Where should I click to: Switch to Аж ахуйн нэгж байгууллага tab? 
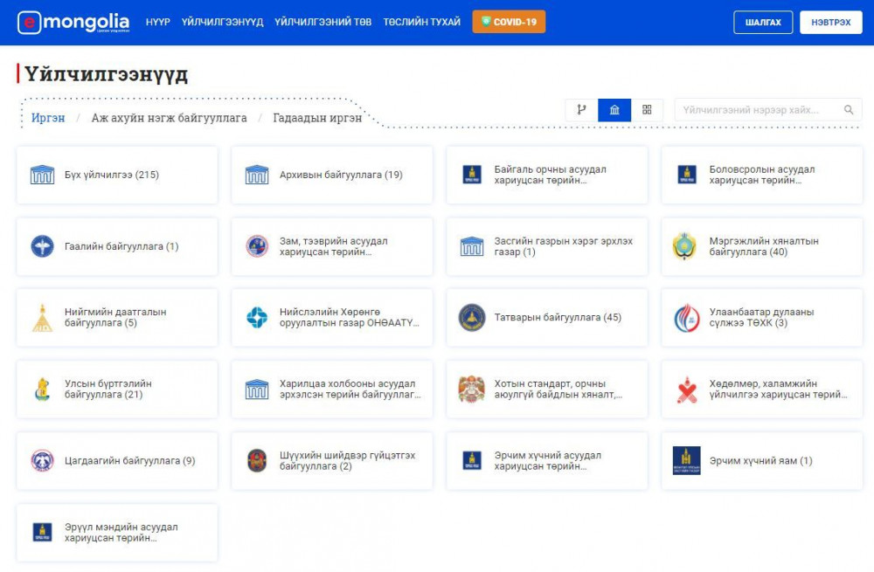pos(169,118)
